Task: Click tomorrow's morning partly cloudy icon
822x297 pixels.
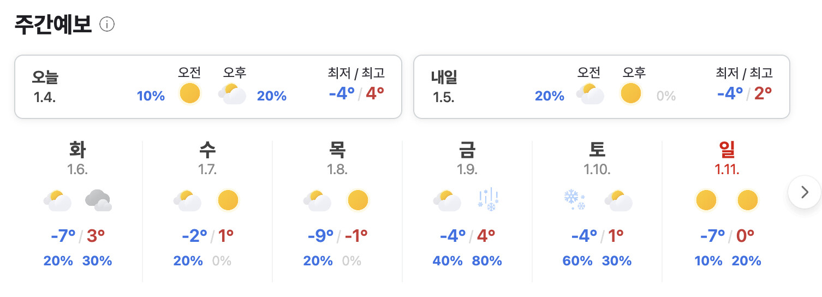Action: point(591,94)
